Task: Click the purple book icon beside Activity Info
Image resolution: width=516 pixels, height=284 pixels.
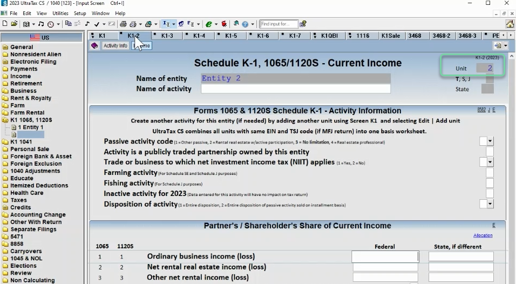Action: point(94,46)
